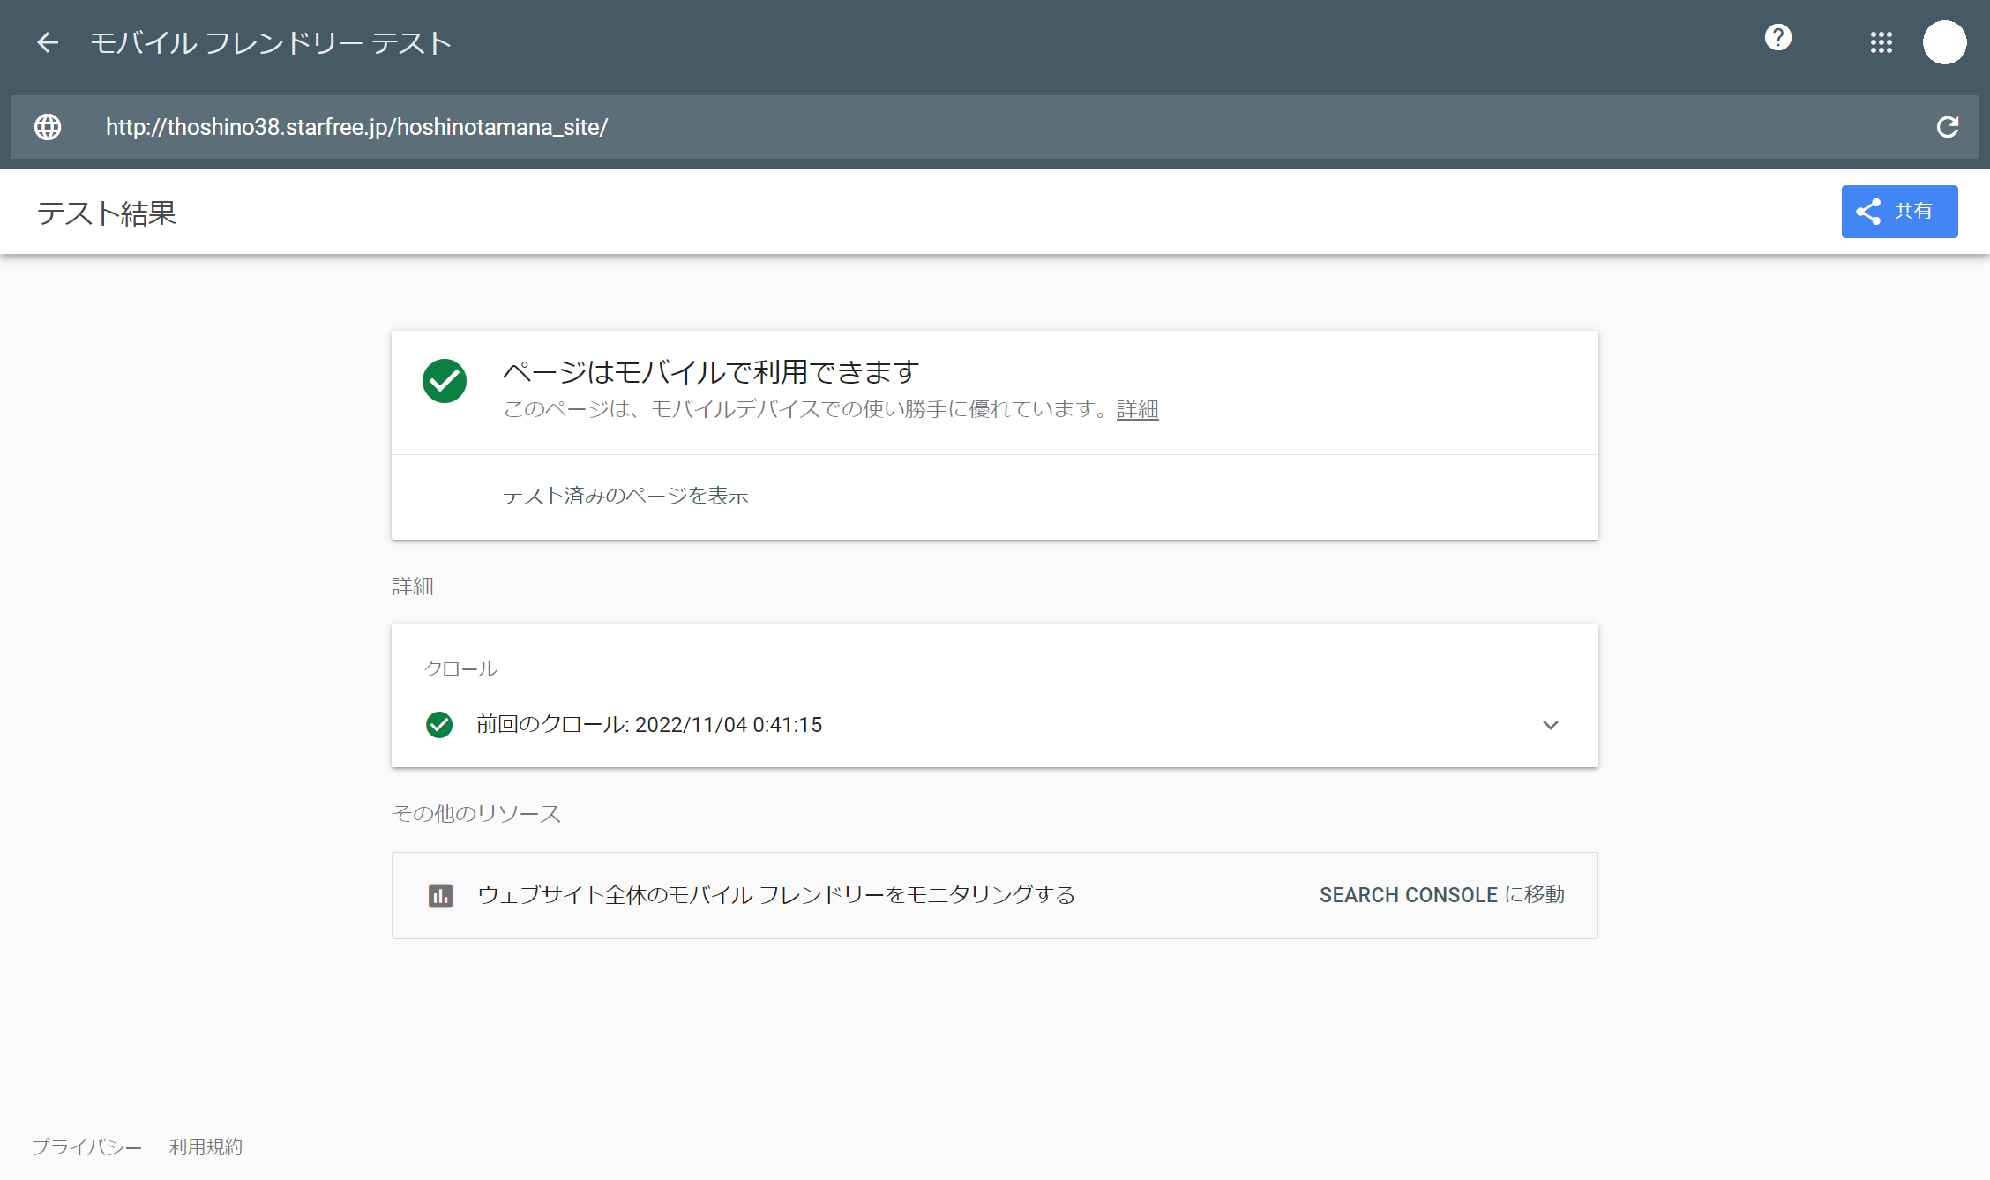This screenshot has width=1990, height=1180.
Task: Click the back arrow icon
Action: pos(48,42)
